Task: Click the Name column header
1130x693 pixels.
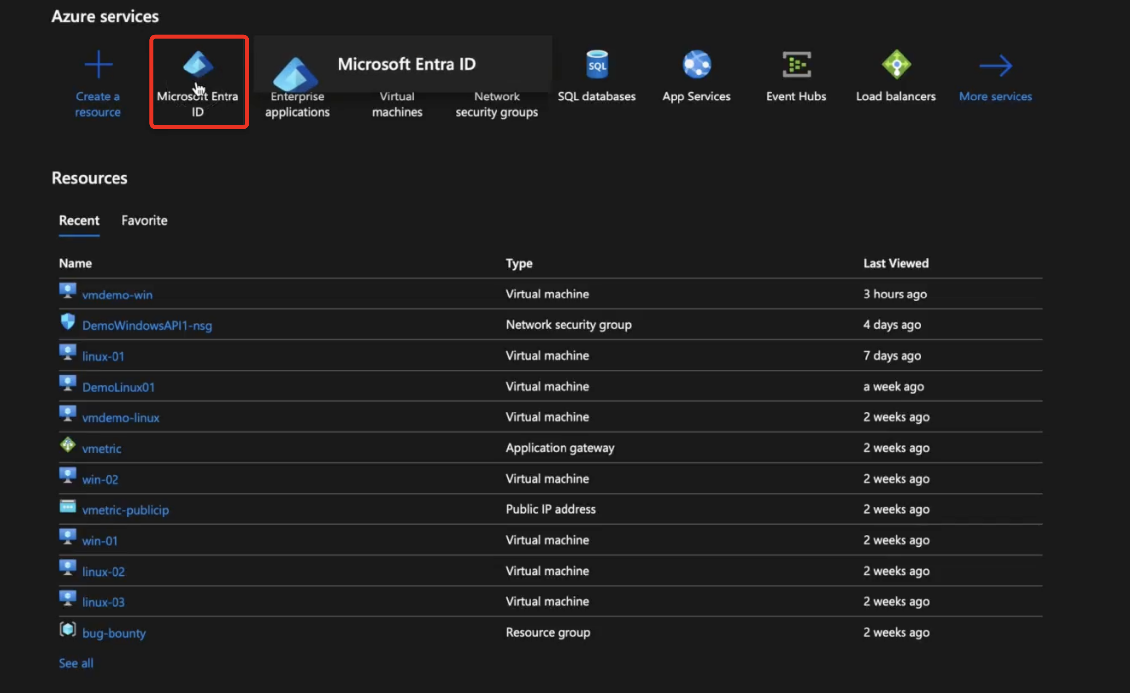Action: (x=75, y=263)
